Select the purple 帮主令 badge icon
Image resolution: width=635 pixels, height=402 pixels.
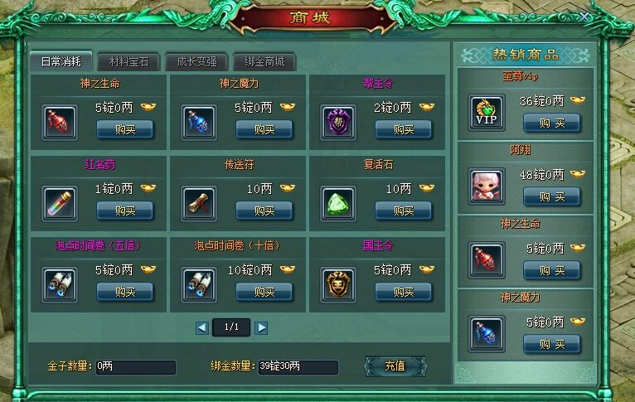338,123
